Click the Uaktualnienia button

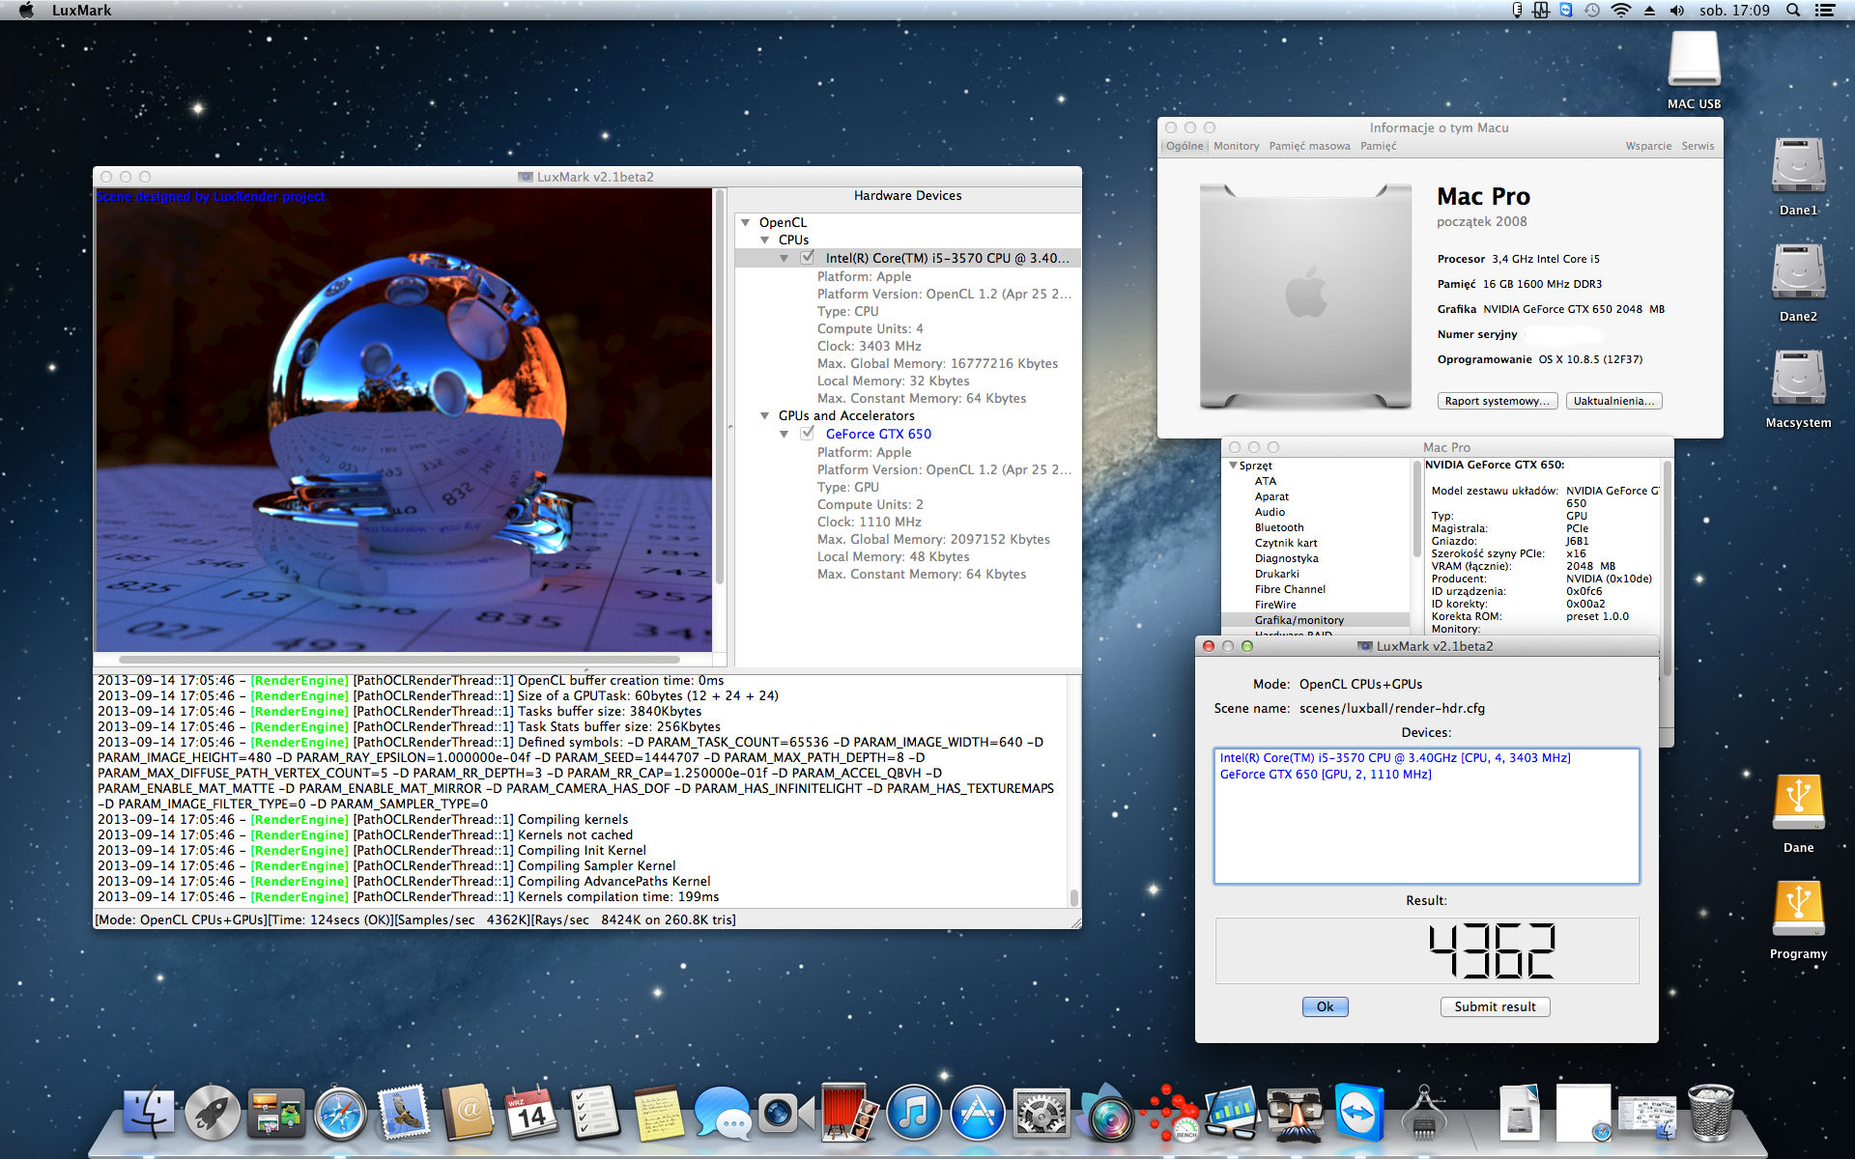point(1613,401)
